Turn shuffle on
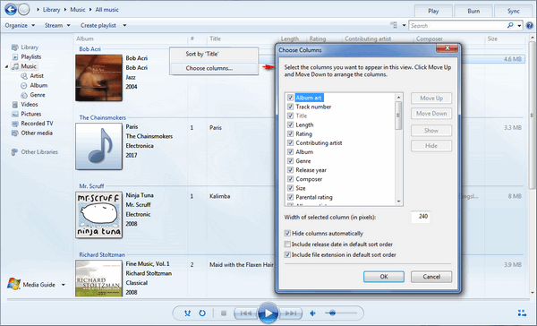537x326 pixels. (187, 313)
